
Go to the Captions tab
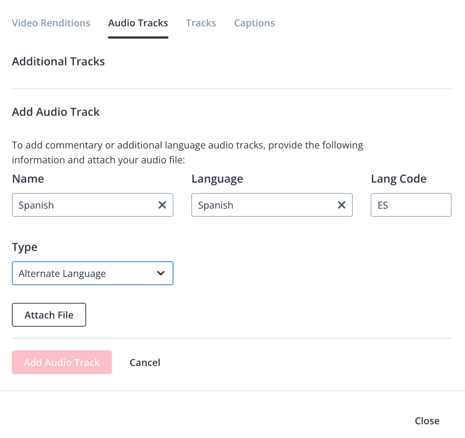254,23
